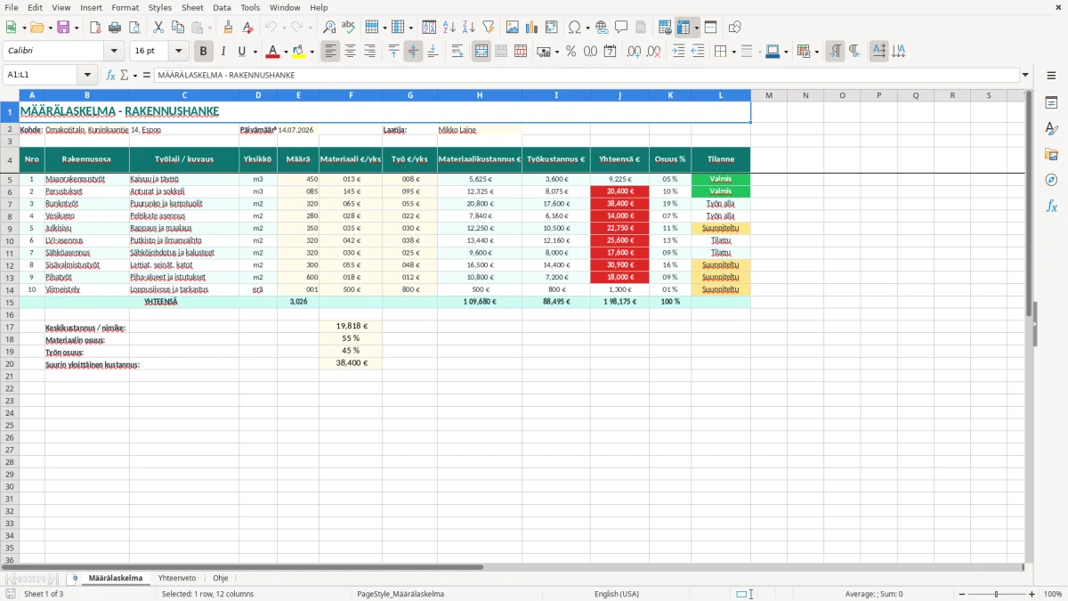This screenshot has height=601, width=1068.
Task: Expand the formula bar
Action: [x=1025, y=75]
